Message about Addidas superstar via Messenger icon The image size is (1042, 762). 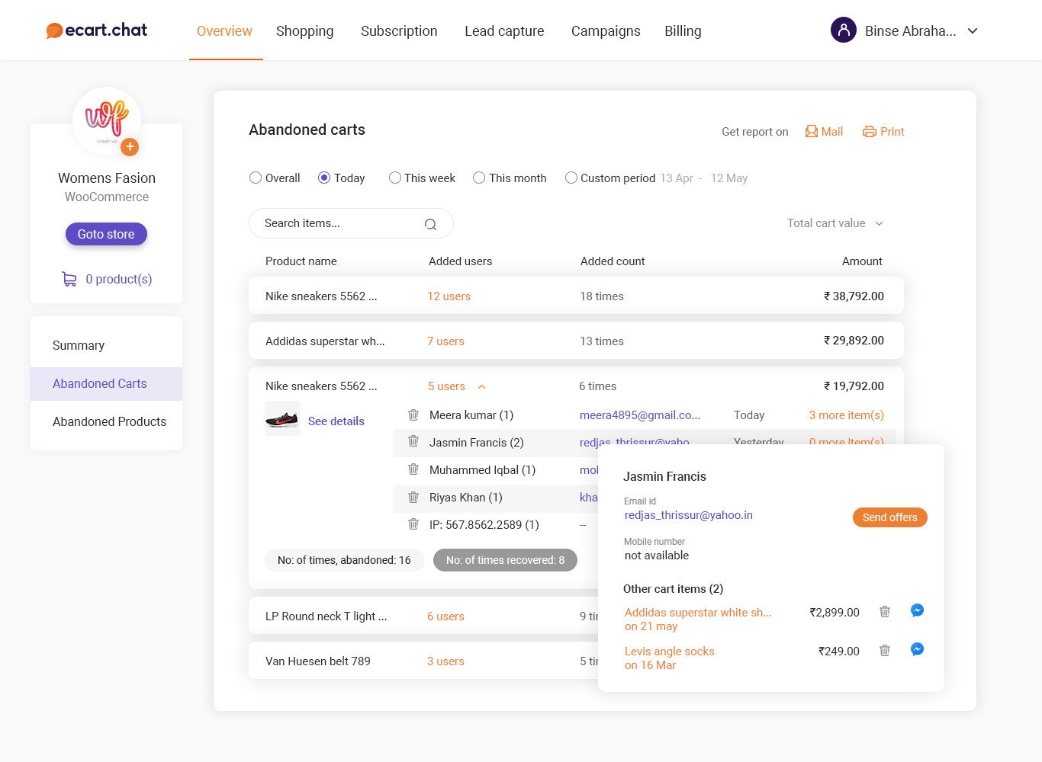918,610
